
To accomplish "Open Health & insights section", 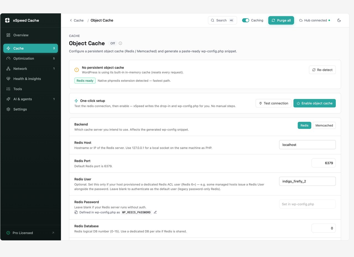I will tap(30, 79).
